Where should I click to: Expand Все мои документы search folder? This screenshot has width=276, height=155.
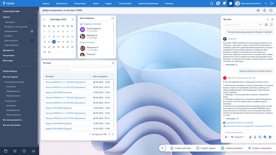pyautogui.click(x=35, y=120)
